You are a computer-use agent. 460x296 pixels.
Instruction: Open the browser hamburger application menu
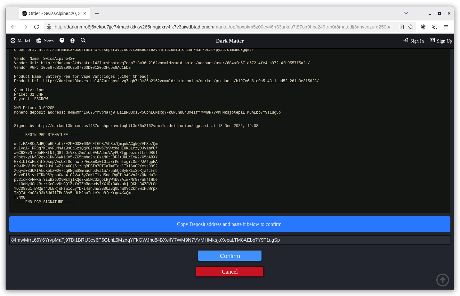(446, 27)
